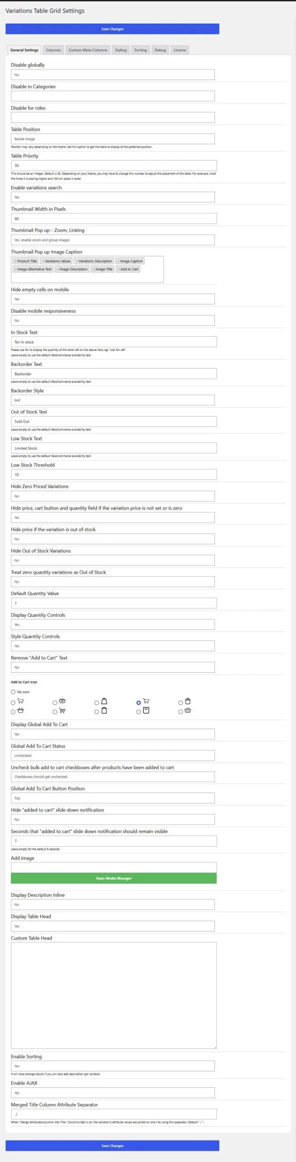
Task: Remove the Image Caption tag
Action: [118, 261]
